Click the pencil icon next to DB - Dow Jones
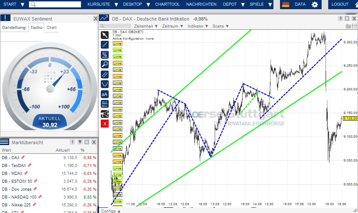 [x=35, y=189]
